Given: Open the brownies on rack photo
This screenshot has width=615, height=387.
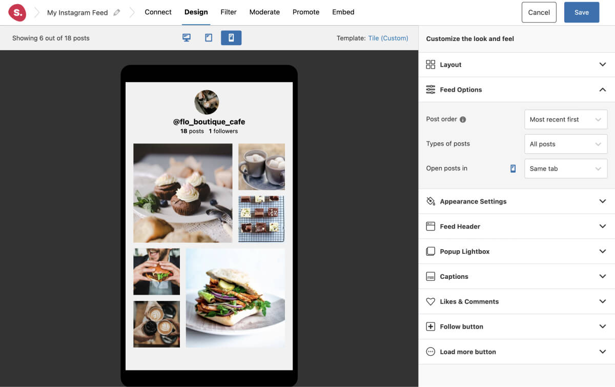Looking at the screenshot, I should pyautogui.click(x=261, y=219).
